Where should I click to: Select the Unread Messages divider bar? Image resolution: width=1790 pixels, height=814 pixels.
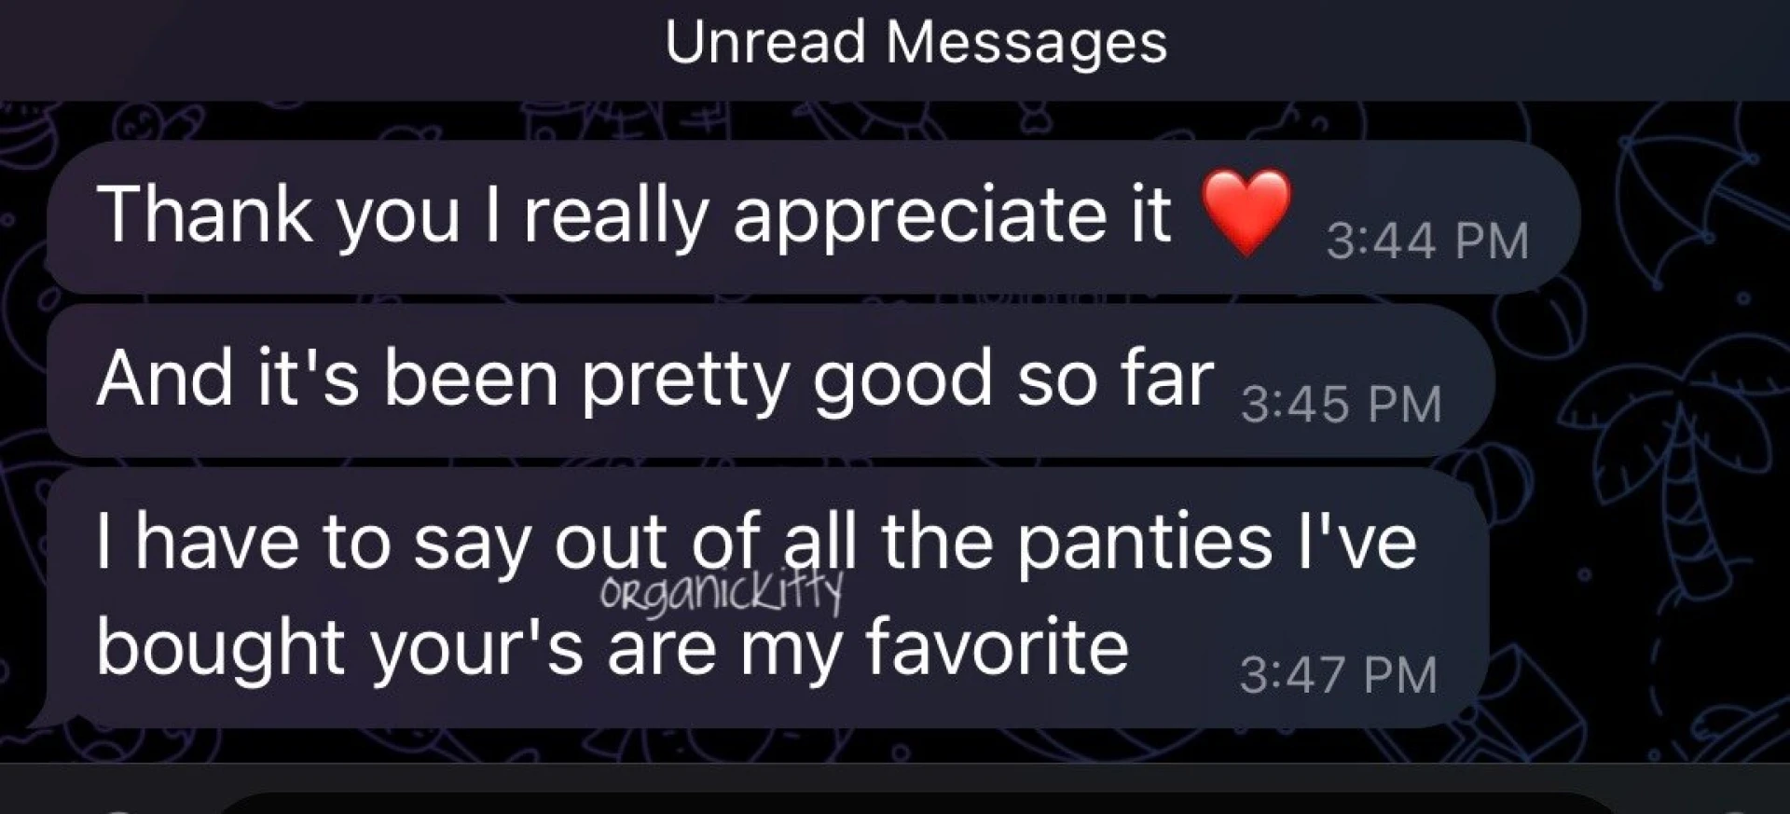click(x=895, y=48)
